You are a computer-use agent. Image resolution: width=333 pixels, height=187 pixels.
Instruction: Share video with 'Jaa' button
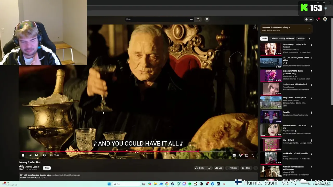pos(219,168)
